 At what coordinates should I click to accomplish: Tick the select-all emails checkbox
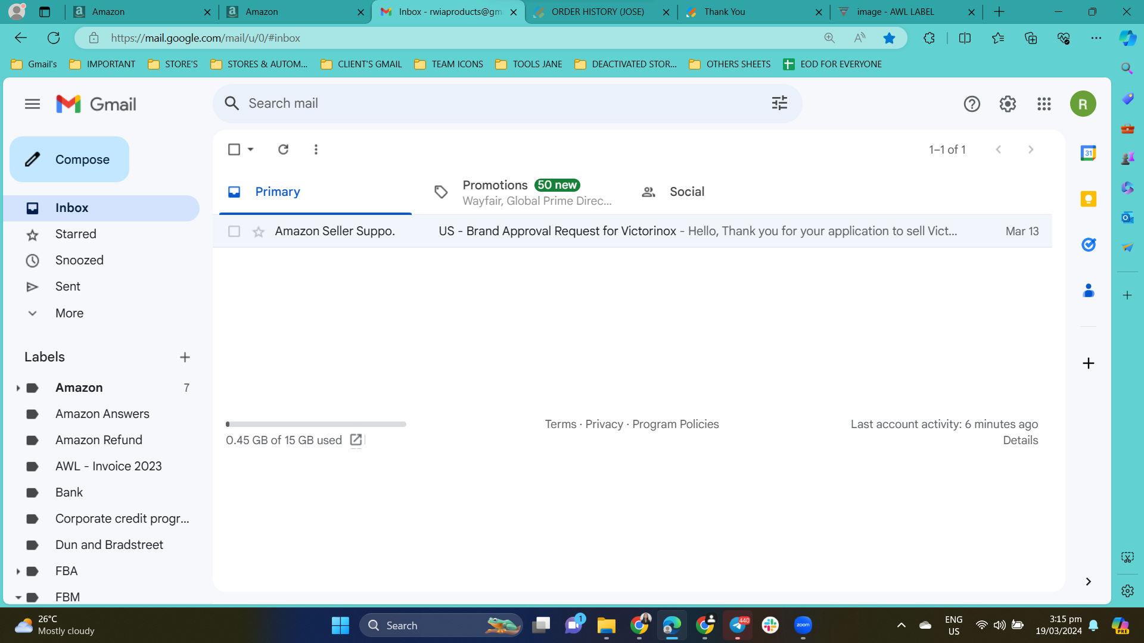234,149
